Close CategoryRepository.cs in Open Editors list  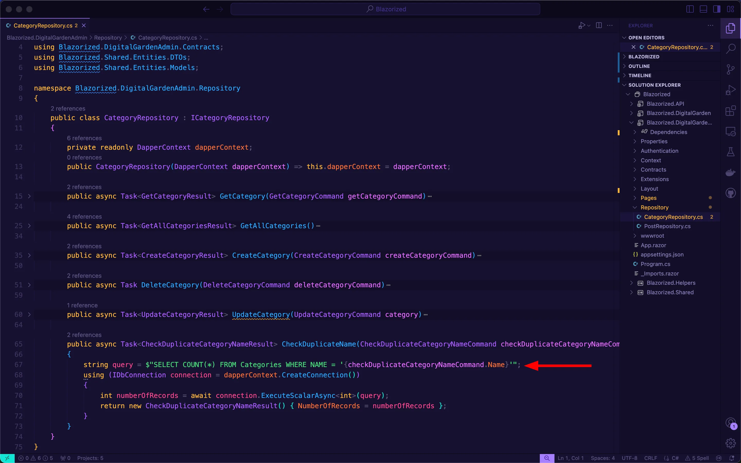click(633, 47)
